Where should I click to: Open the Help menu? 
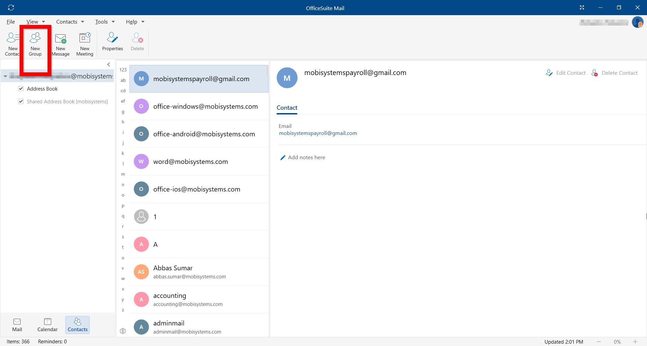tap(131, 22)
